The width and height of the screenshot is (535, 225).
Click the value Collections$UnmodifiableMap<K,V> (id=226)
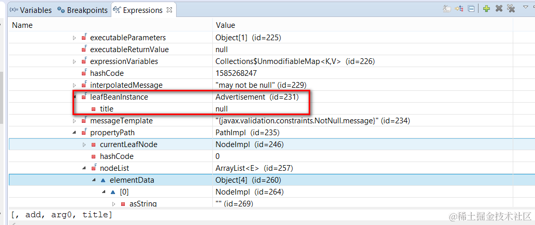click(295, 61)
